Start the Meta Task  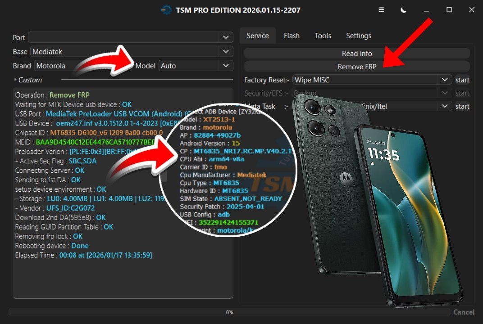pos(462,106)
